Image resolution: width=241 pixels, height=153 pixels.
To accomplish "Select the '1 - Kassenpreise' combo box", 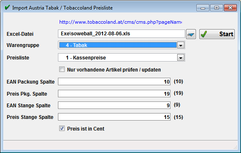I will [121, 57].
